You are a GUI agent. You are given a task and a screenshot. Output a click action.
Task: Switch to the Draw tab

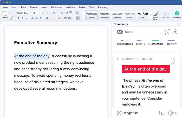[24, 7]
